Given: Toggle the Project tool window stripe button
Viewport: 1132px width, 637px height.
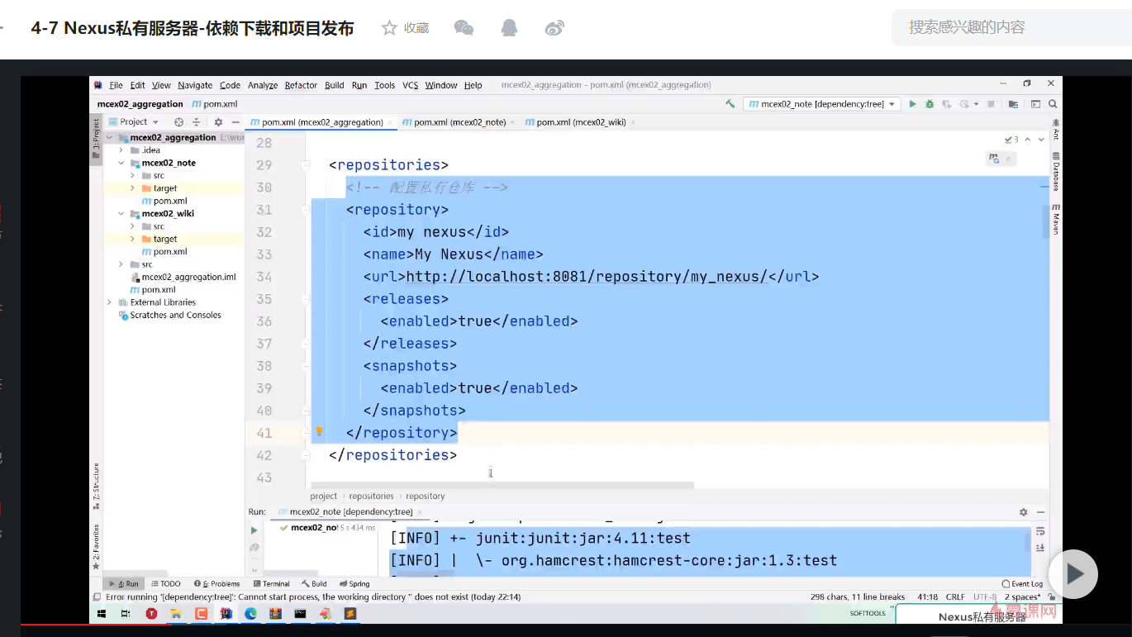Looking at the screenshot, I should click(x=96, y=138).
